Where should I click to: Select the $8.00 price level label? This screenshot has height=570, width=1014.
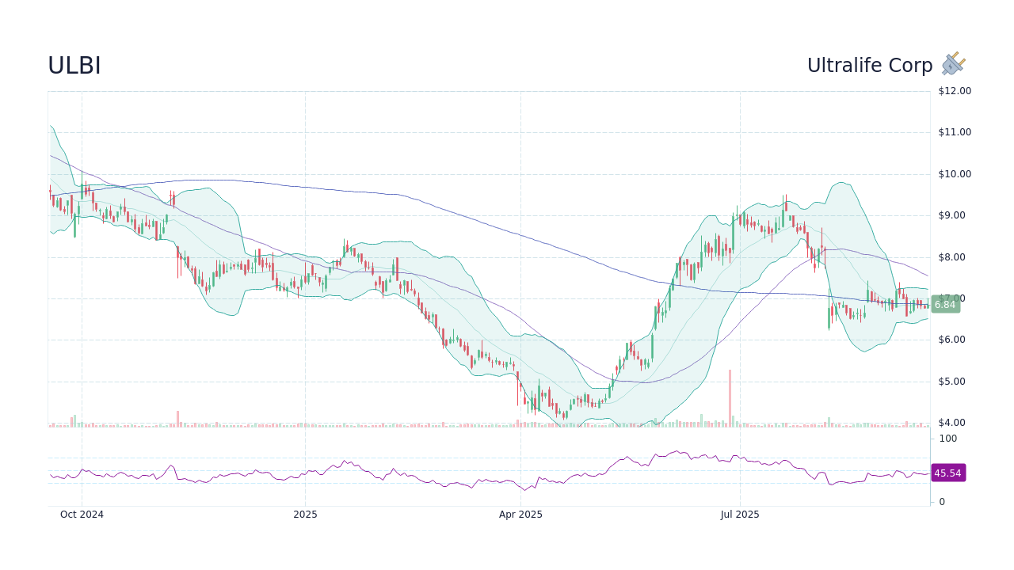click(951, 256)
